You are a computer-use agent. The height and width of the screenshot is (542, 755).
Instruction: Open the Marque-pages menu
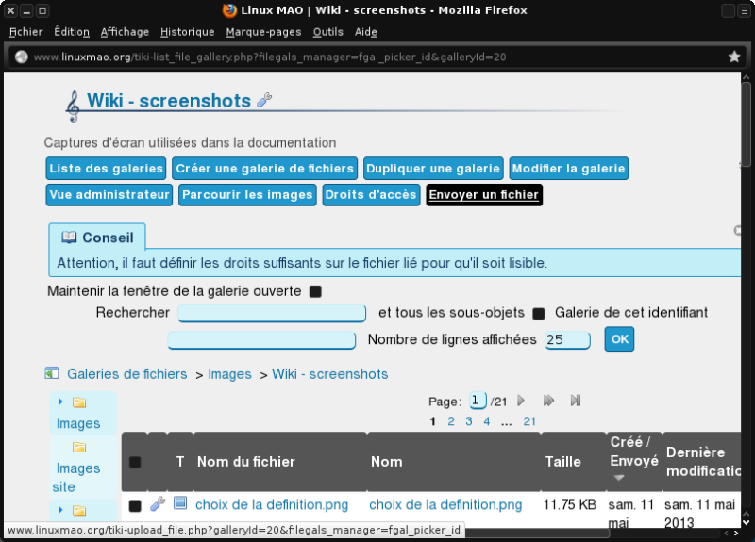[x=263, y=32]
